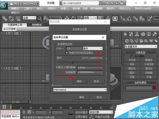Toggle 设置关键点 set key mode
159x119 pixels.
81,116
